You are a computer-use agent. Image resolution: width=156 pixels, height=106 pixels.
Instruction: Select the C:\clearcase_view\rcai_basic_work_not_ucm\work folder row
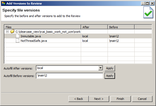tap(78, 32)
